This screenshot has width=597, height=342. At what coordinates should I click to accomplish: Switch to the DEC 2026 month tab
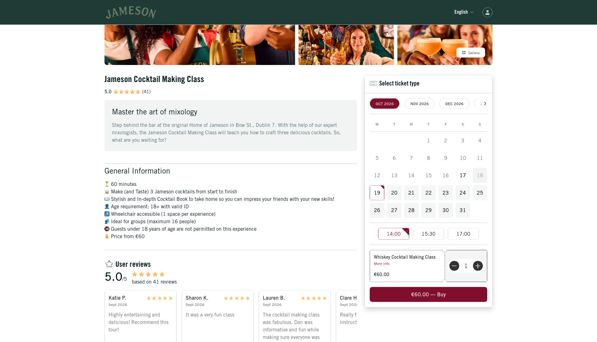[x=454, y=104]
